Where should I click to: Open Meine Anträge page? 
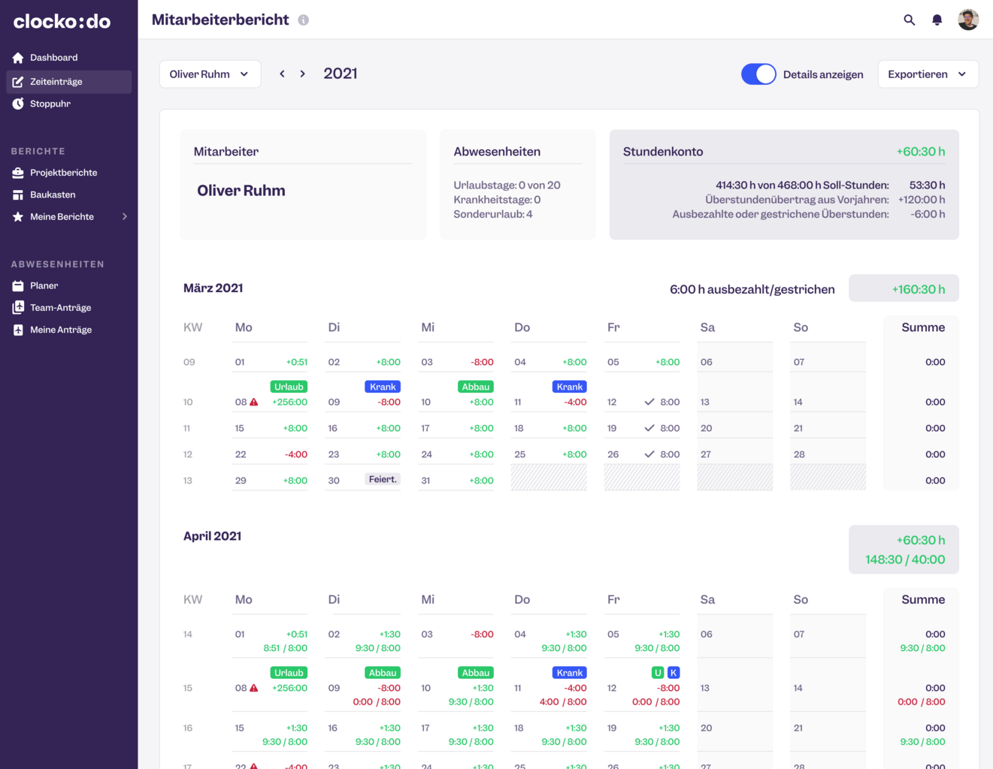point(60,330)
